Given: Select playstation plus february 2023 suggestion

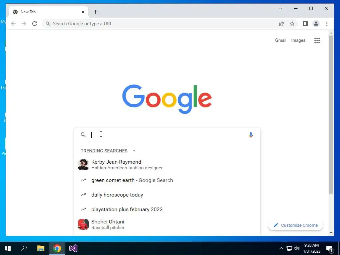Looking at the screenshot, I should (167, 209).
